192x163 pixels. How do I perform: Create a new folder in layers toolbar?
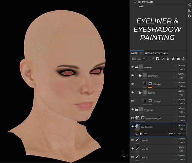click(x=178, y=59)
